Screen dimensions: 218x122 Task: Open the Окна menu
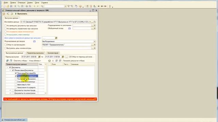37,3
